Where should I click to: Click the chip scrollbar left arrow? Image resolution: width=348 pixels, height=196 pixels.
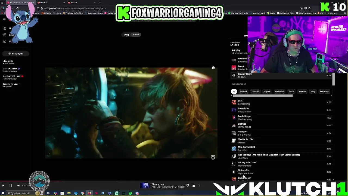(232, 96)
